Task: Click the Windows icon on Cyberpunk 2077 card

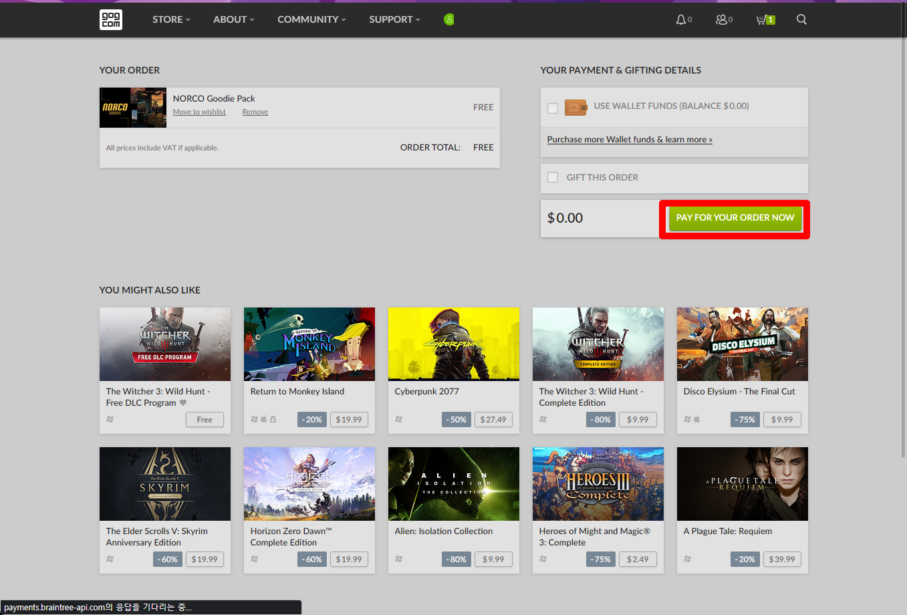Action: click(398, 419)
